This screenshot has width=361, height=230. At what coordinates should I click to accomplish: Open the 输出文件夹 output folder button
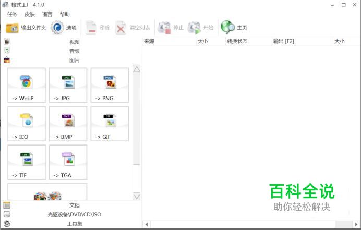click(26, 28)
